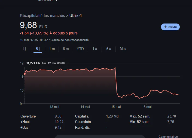The image size is (192, 138).
Task: Click the Rend. div. label
Action: pos(83,127)
